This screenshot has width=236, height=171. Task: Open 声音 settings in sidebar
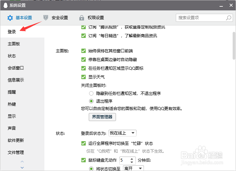pos(22,128)
